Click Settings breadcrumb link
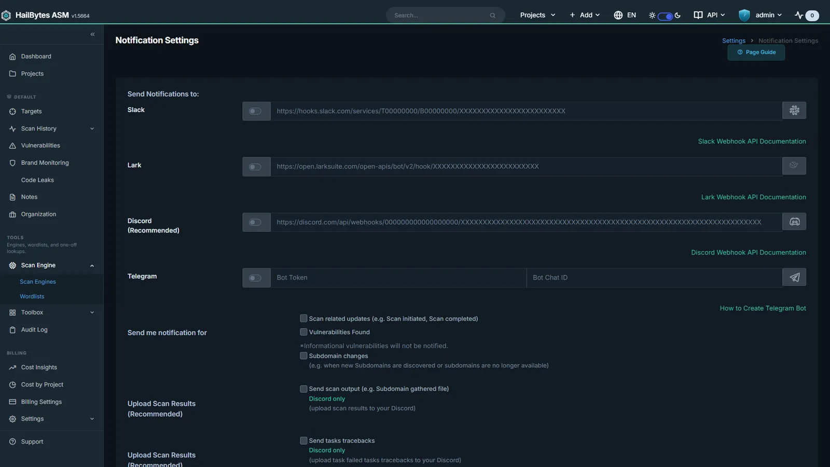The width and height of the screenshot is (830, 467). (x=734, y=40)
